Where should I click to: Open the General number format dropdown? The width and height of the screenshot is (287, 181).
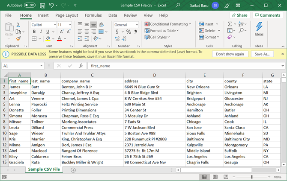137,25
